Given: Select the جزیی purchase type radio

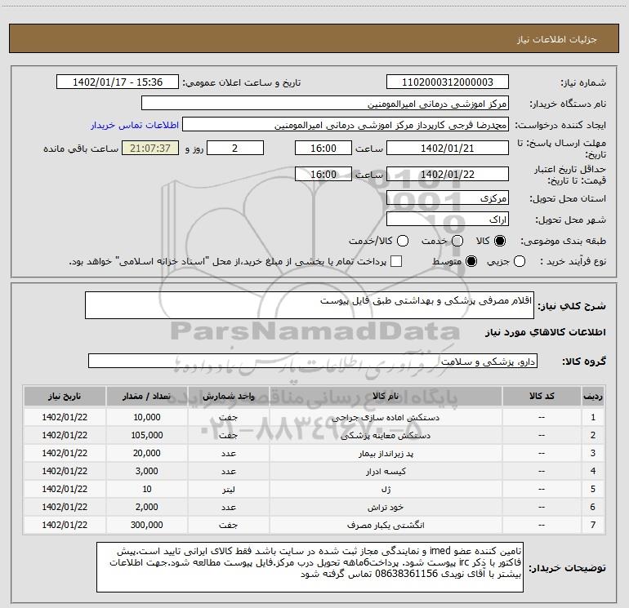Looking at the screenshot, I should click(520, 261).
